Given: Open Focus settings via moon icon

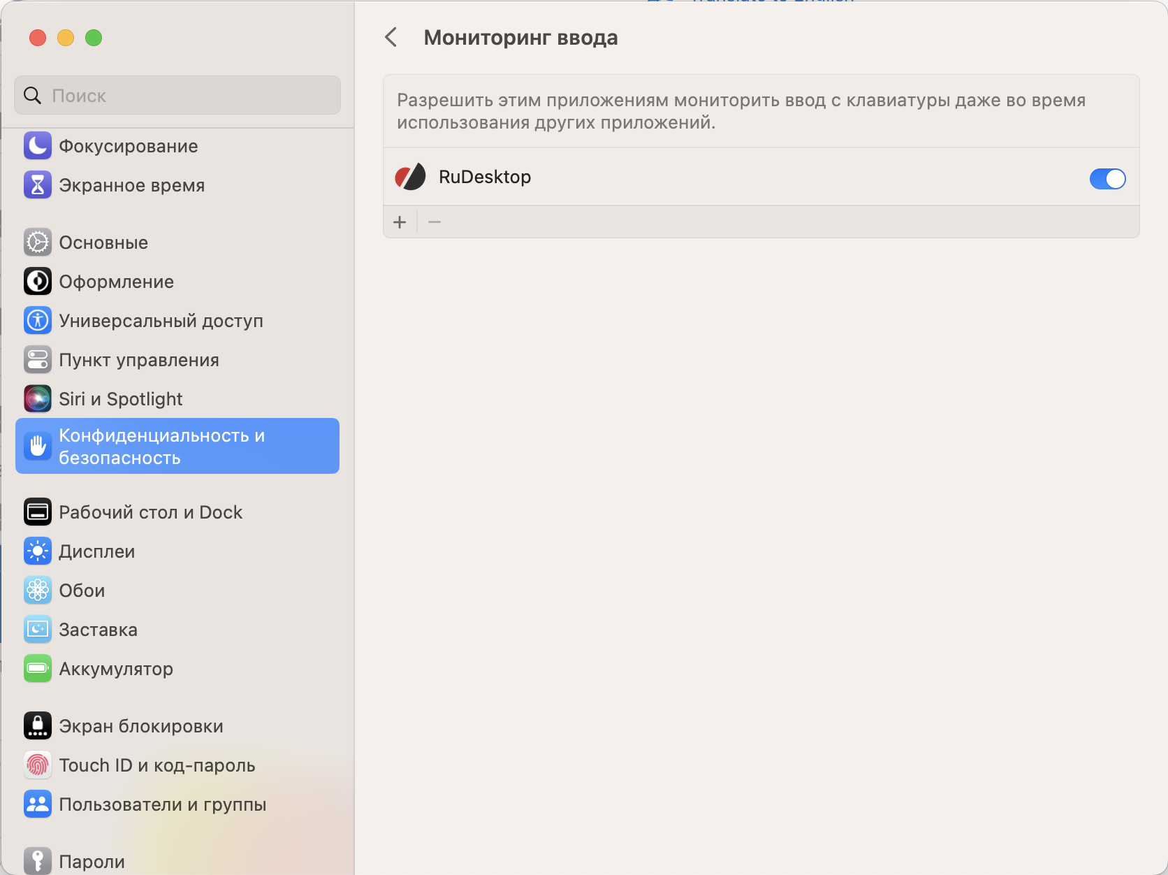Looking at the screenshot, I should click(38, 146).
